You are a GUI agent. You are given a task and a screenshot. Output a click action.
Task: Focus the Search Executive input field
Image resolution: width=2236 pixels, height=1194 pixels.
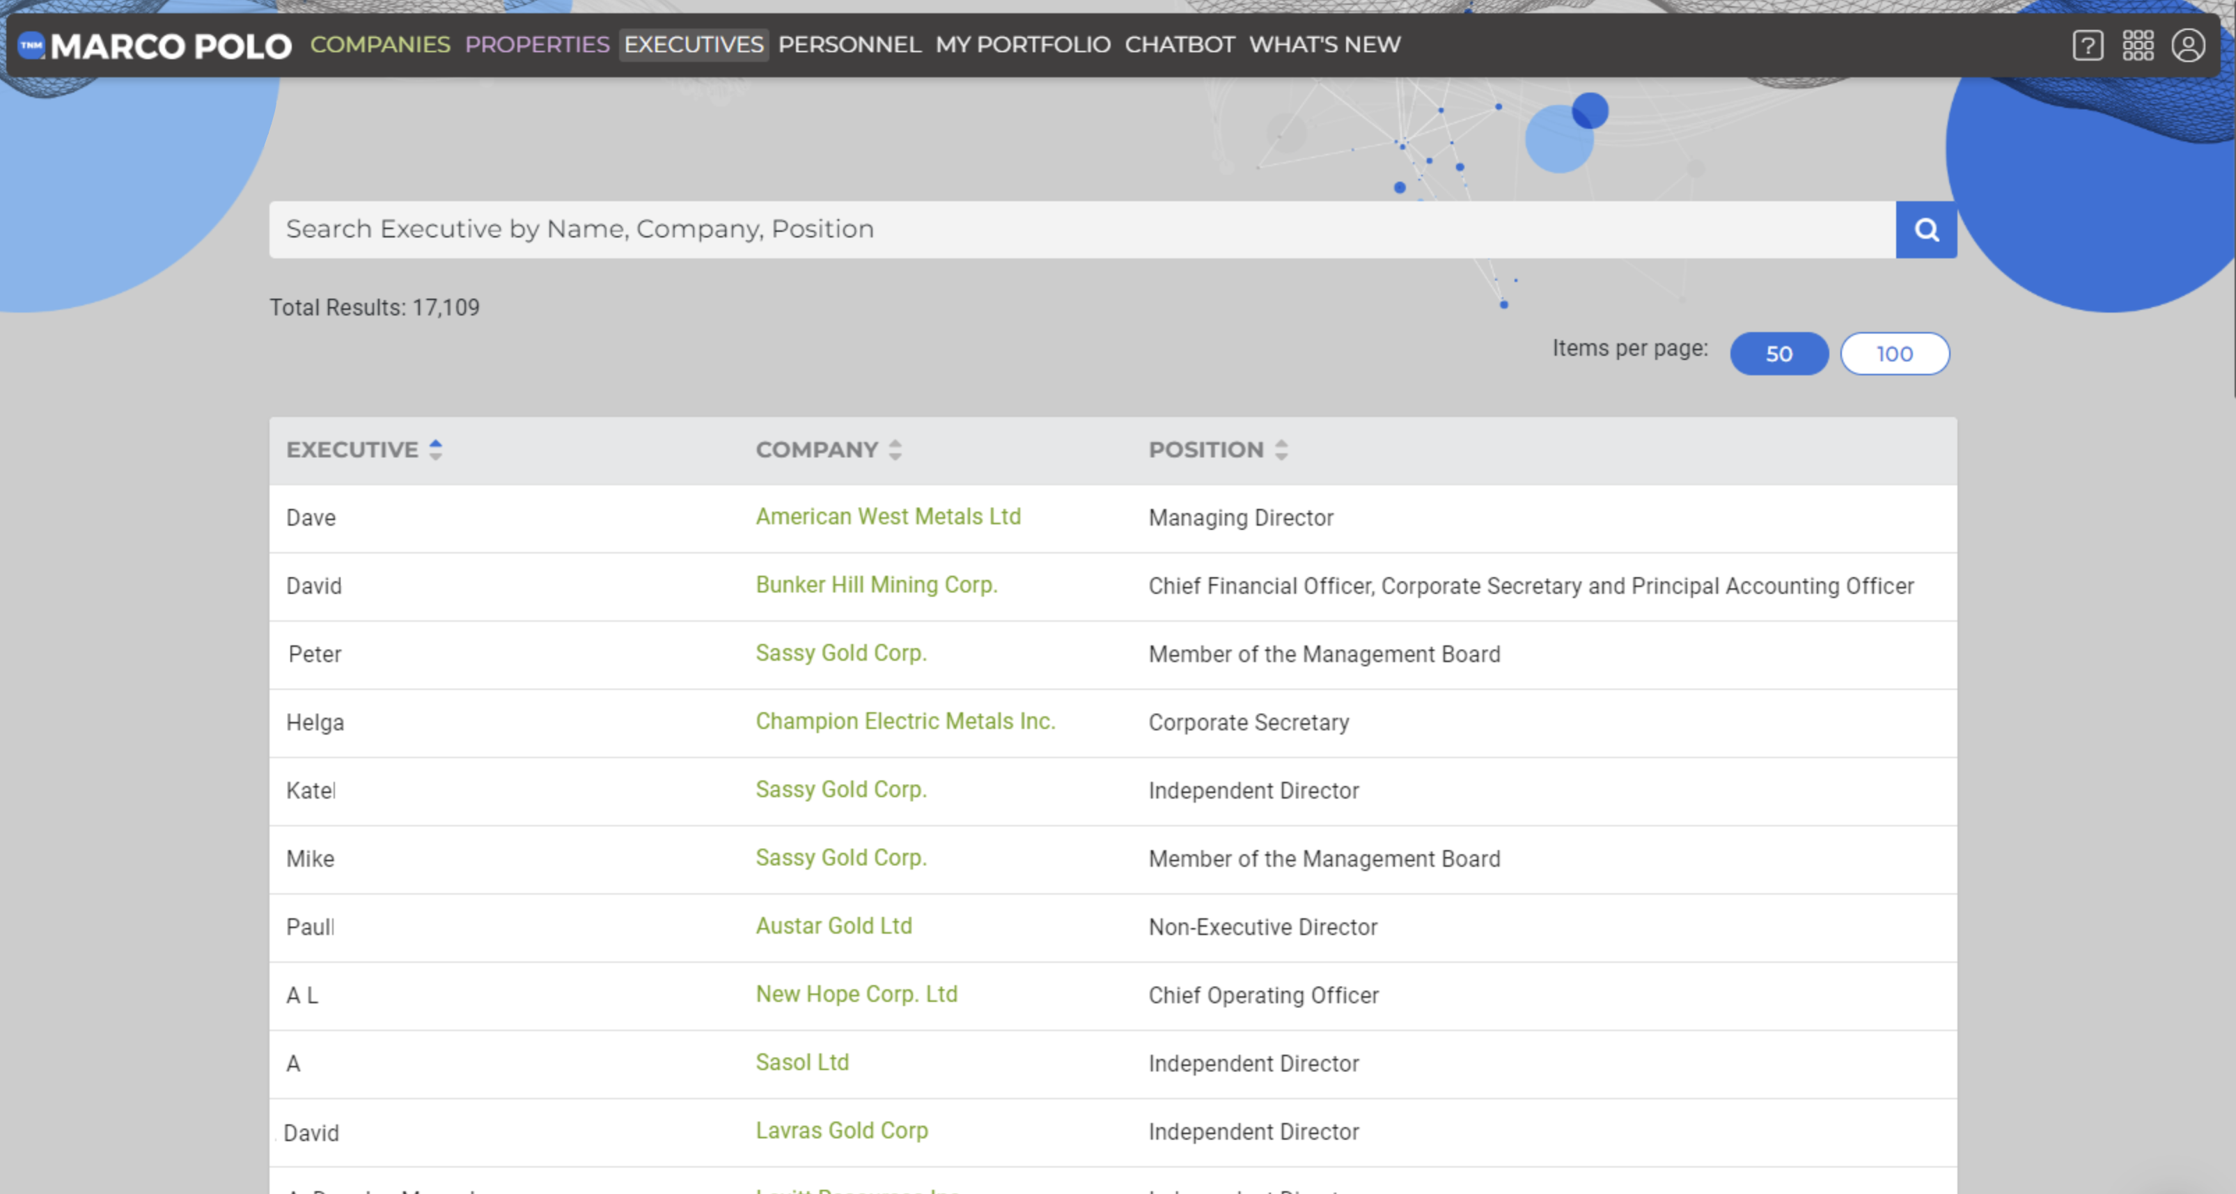[x=1081, y=230]
